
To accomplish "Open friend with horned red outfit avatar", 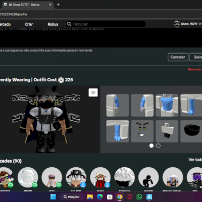I will (100, 177).
